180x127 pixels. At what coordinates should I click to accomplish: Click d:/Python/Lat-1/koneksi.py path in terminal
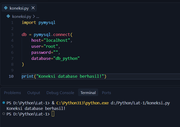[x=140, y=103]
